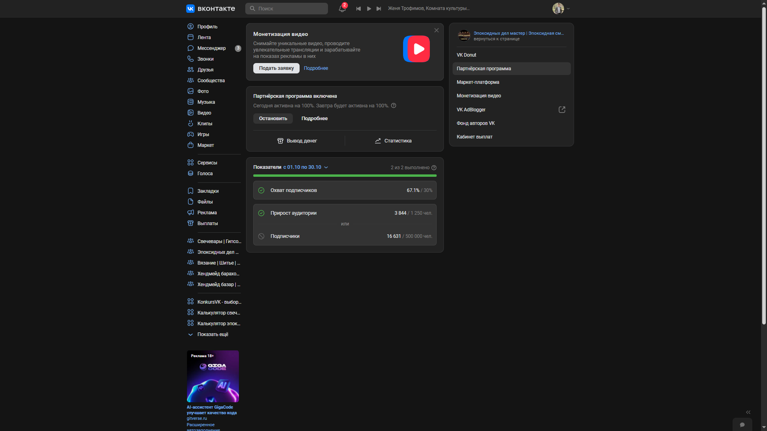Expand 'Показать ещё' in the left sidebar
The image size is (767, 431).
tap(213, 334)
